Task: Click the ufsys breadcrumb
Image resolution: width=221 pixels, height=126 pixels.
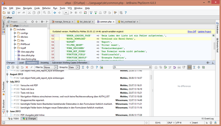Action: coord(8,18)
